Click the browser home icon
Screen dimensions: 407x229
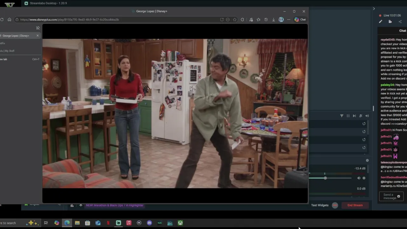click(x=9, y=19)
